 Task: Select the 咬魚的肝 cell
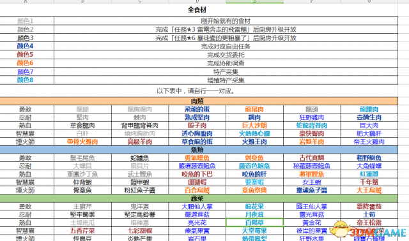tap(254, 174)
